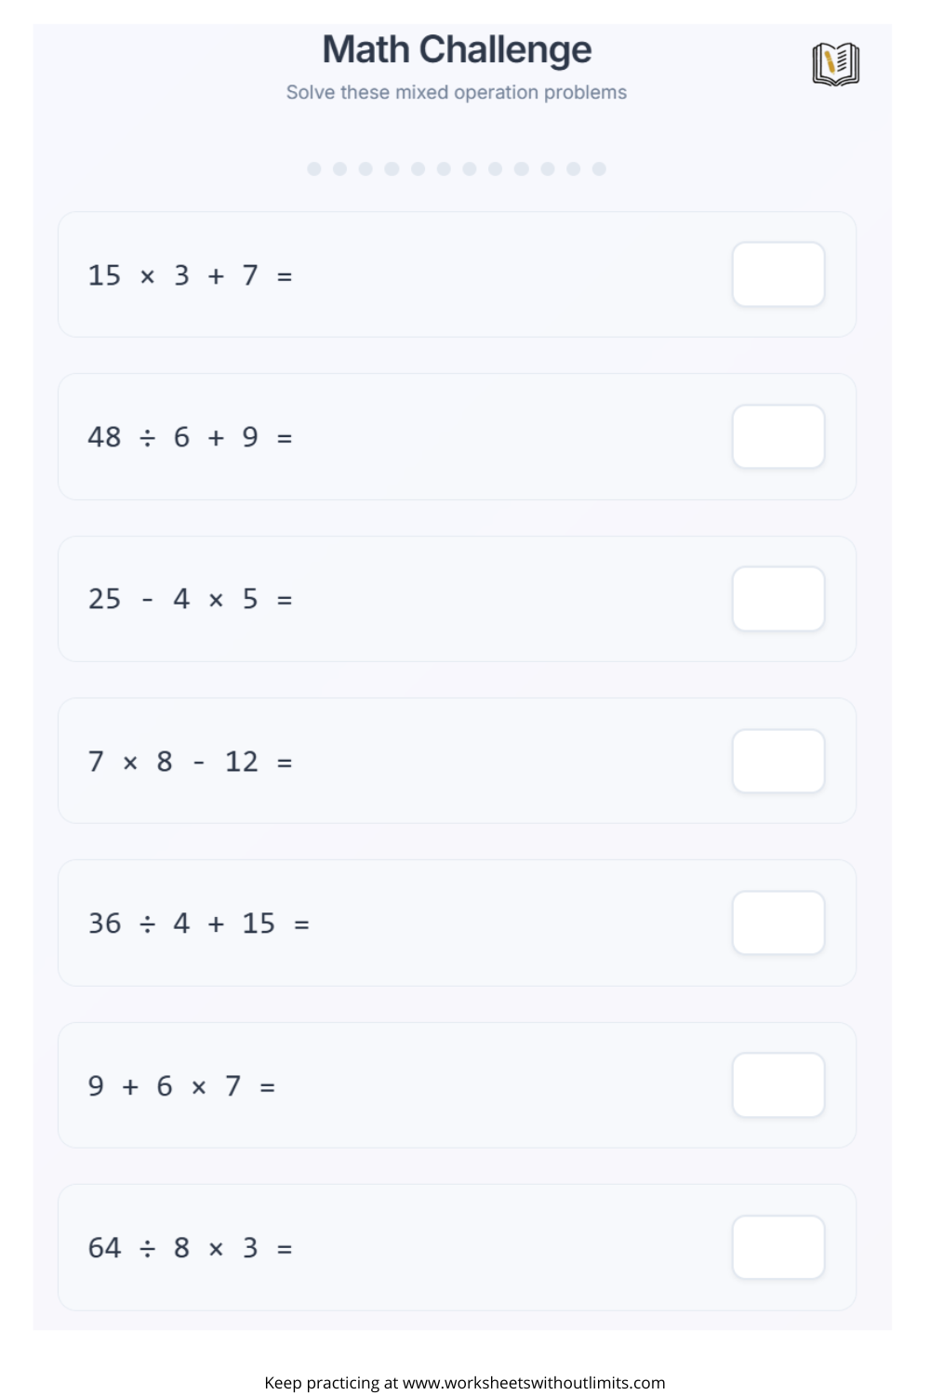
Task: Open the www.worksheetswithoutlimits.com footer link
Action: (533, 1383)
